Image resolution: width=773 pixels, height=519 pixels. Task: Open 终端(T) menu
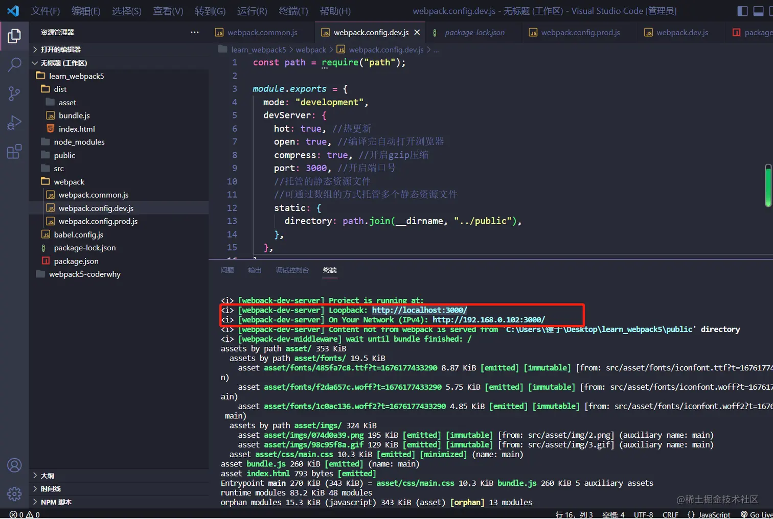[293, 11]
